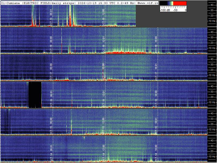
Task: Click the I1-Cumiana station title text
Action: pos(10,3)
